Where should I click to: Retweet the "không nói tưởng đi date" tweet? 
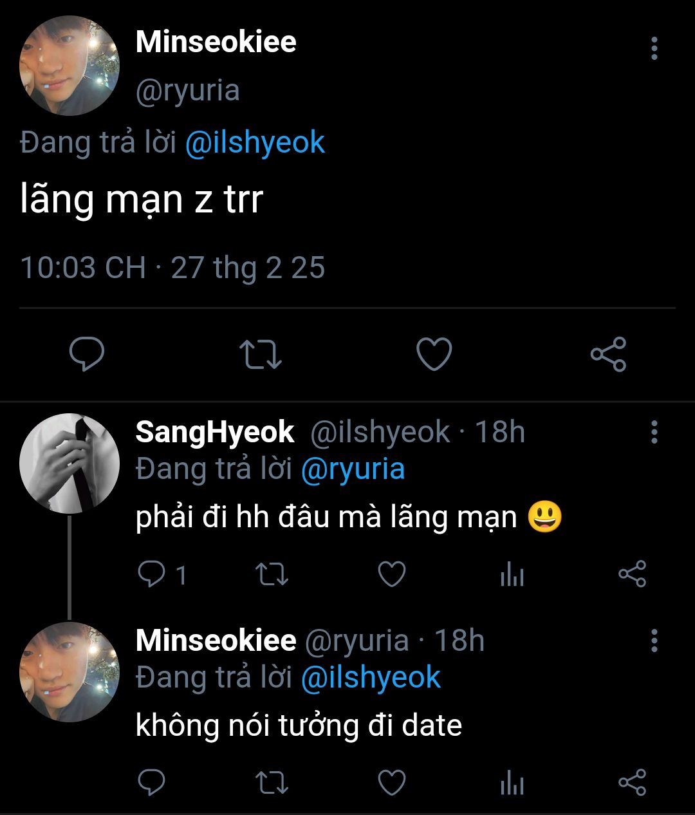click(272, 783)
